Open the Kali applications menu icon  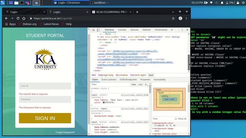[x=3, y=3]
